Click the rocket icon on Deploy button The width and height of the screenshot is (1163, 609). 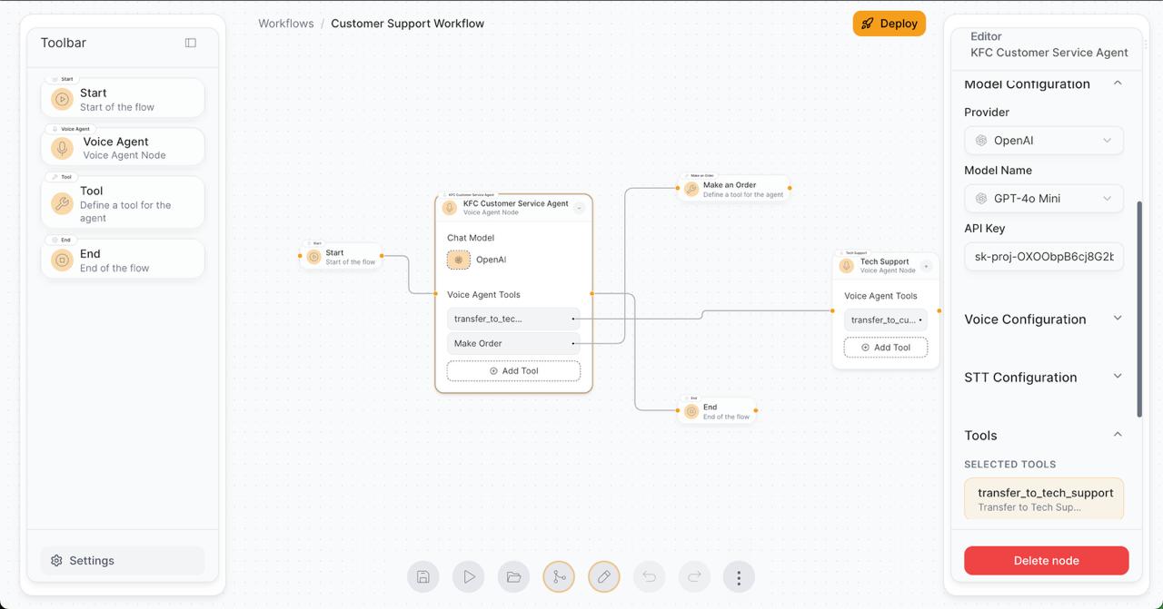pos(868,24)
